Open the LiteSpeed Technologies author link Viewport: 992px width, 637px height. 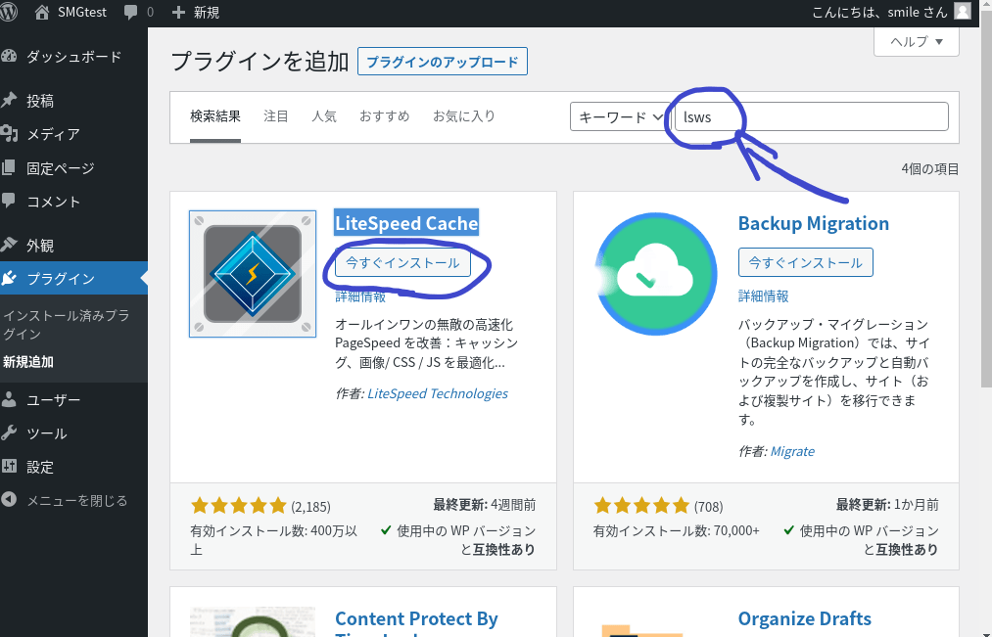(438, 393)
